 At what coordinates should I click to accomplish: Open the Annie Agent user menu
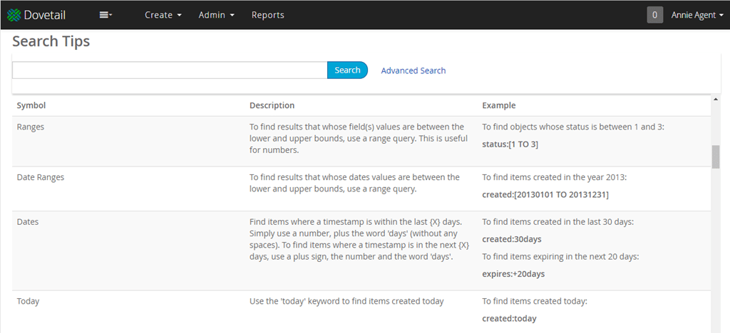tap(697, 15)
